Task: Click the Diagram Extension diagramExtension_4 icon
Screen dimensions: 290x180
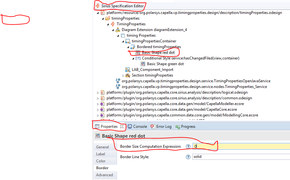Action: pyautogui.click(x=118, y=30)
